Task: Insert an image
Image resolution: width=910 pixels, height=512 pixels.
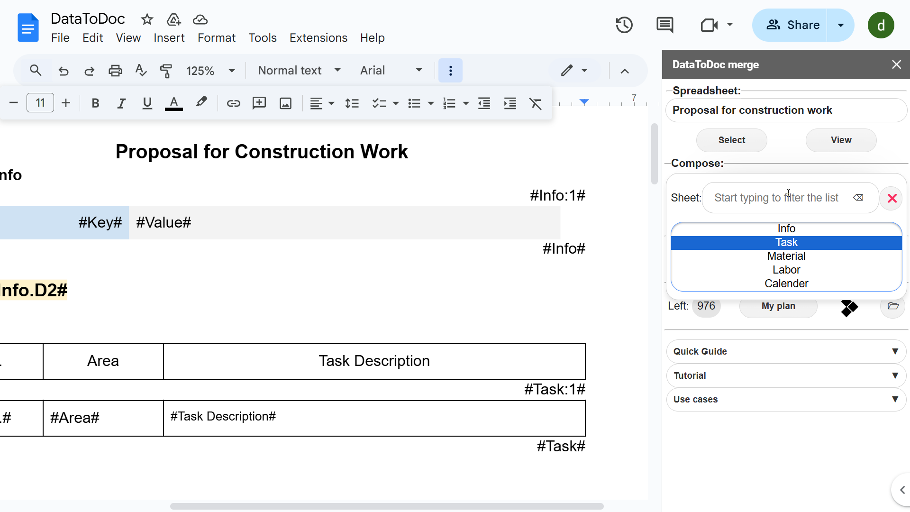Action: click(285, 103)
